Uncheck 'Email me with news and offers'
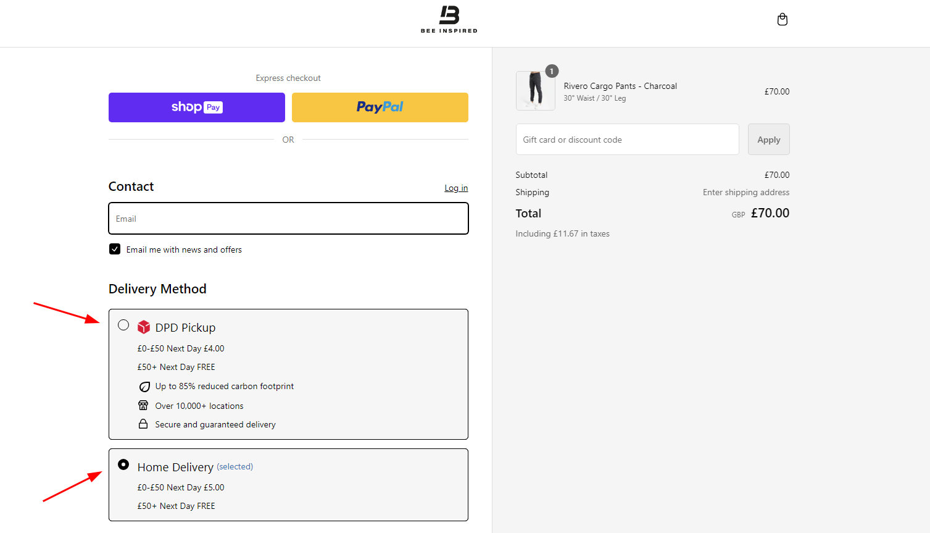This screenshot has height=533, width=930. pyautogui.click(x=114, y=249)
